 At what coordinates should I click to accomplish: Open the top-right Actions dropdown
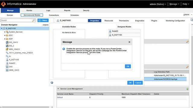coord(188,15)
